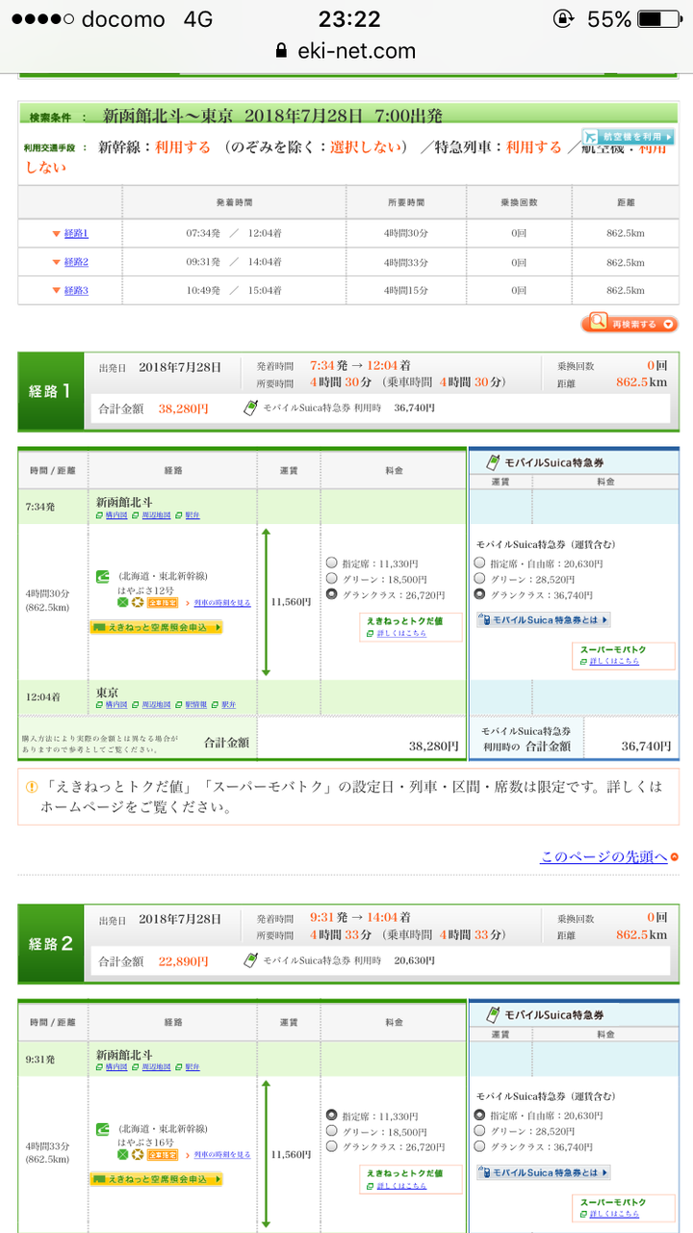Select Suica 指定席・自由席 20,630円 in route 2
The image size is (693, 1233).
coord(480,1115)
